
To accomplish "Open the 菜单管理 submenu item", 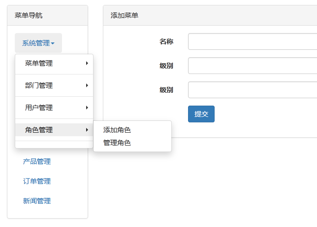I will [x=54, y=63].
